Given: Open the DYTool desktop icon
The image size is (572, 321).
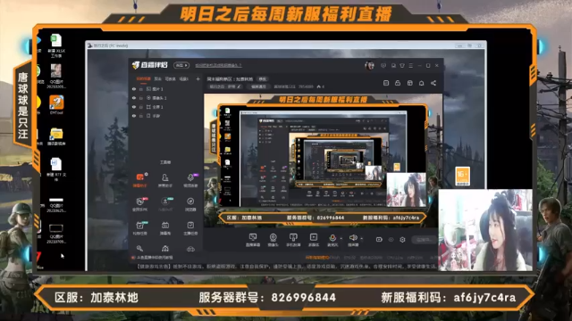Looking at the screenshot, I should [56, 105].
